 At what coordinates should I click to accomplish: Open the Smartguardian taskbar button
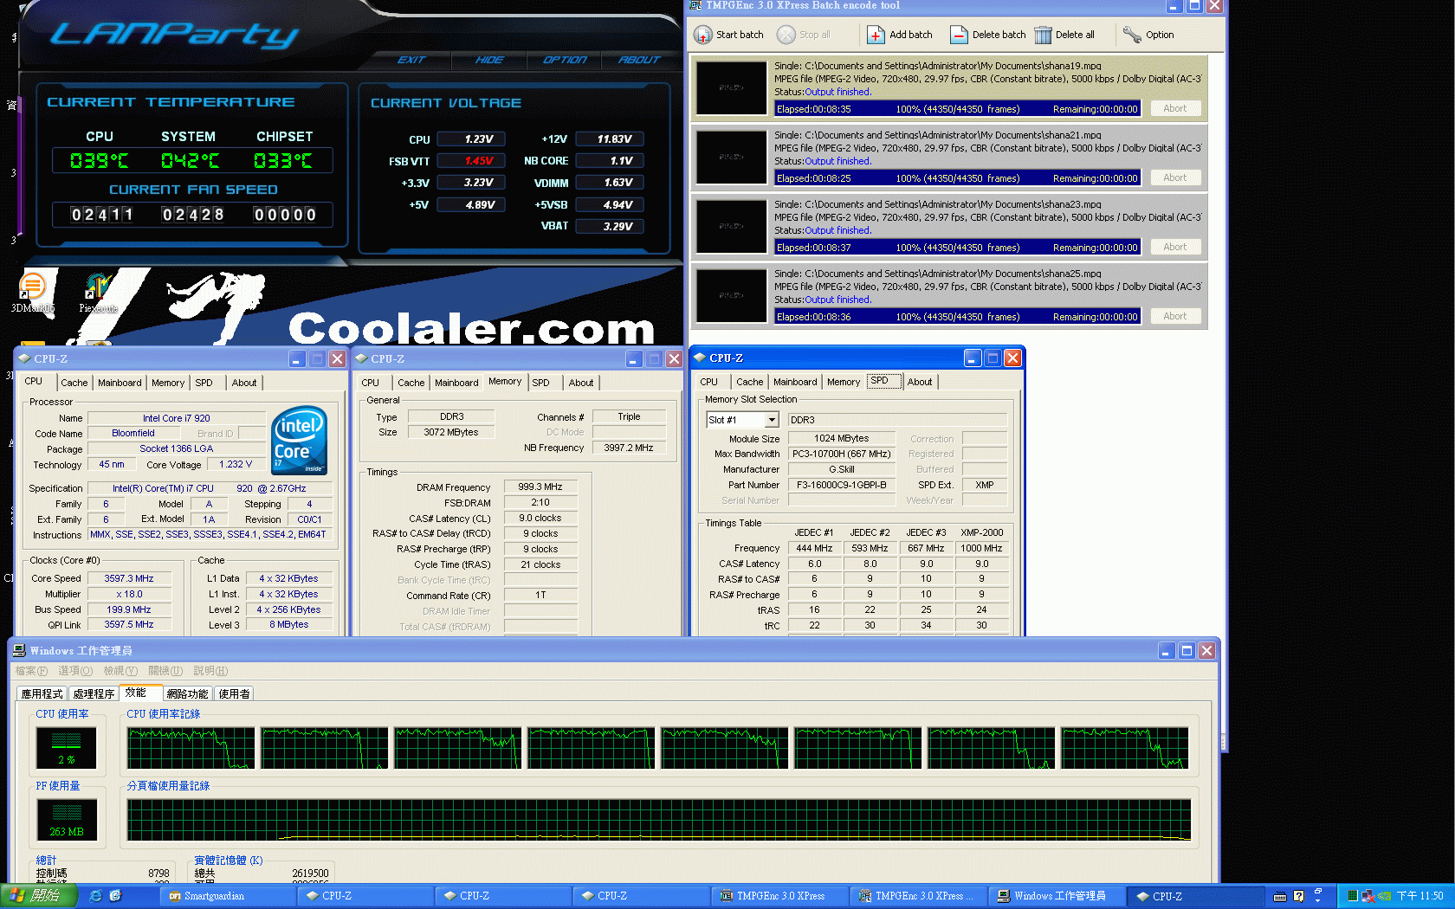tap(229, 896)
